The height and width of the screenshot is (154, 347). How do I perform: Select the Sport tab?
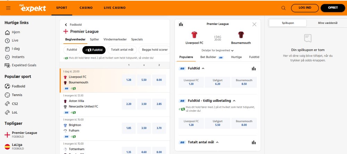pos(62,8)
